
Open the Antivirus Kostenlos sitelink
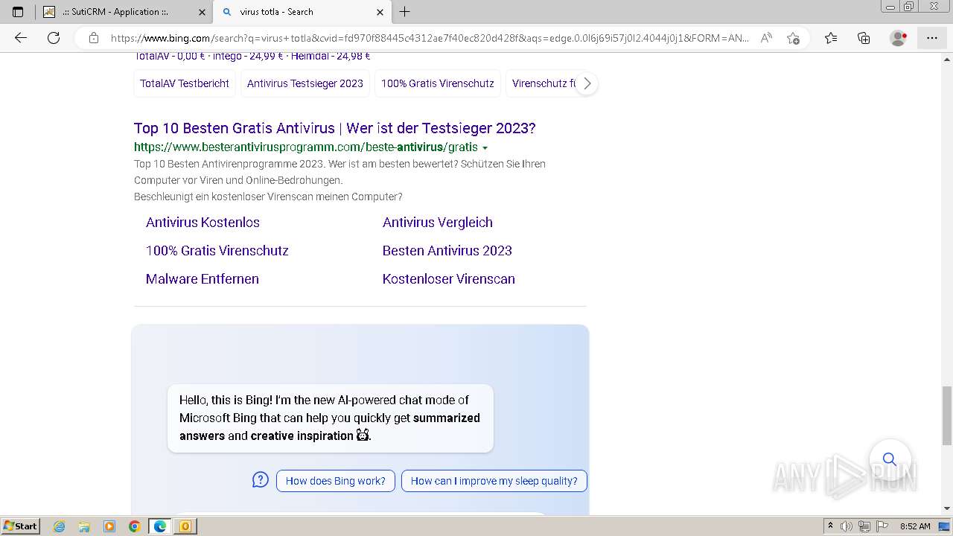click(x=203, y=223)
